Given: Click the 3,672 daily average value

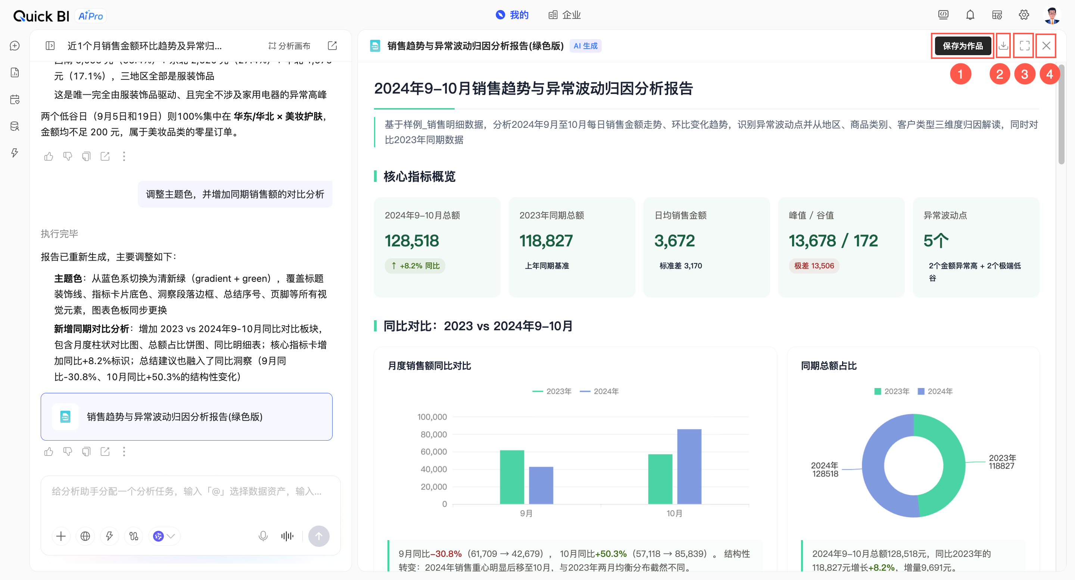Looking at the screenshot, I should [674, 240].
